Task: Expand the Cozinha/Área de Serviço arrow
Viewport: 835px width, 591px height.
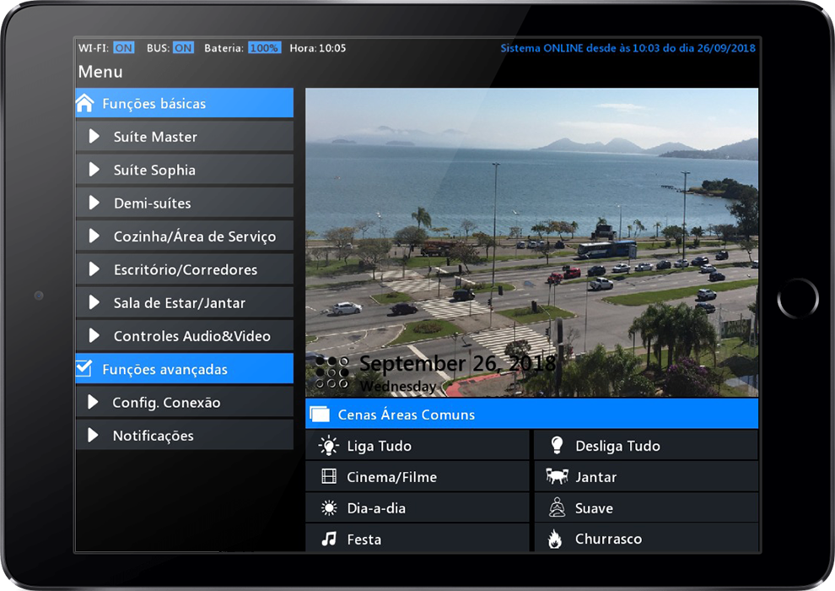Action: [94, 236]
